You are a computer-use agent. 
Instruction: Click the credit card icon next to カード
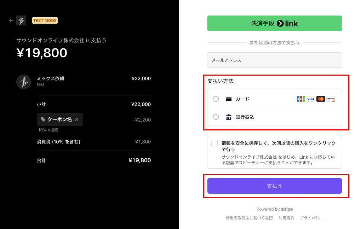point(229,99)
